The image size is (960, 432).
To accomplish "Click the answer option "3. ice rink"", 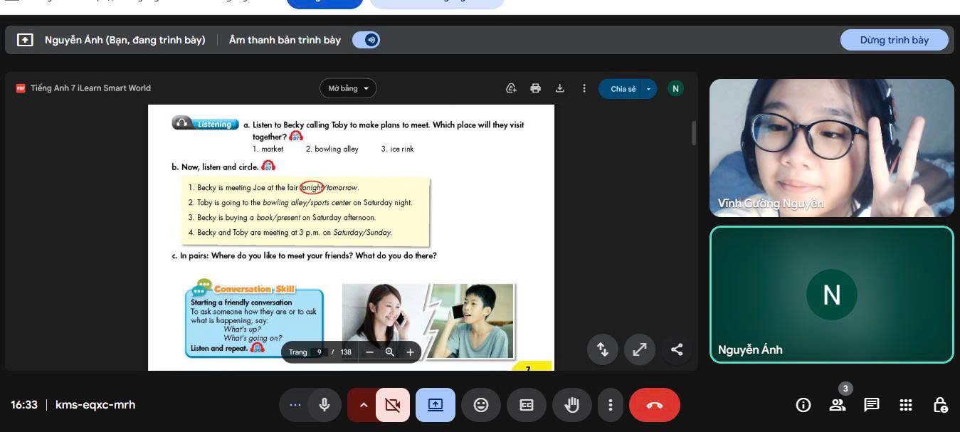I will (397, 149).
